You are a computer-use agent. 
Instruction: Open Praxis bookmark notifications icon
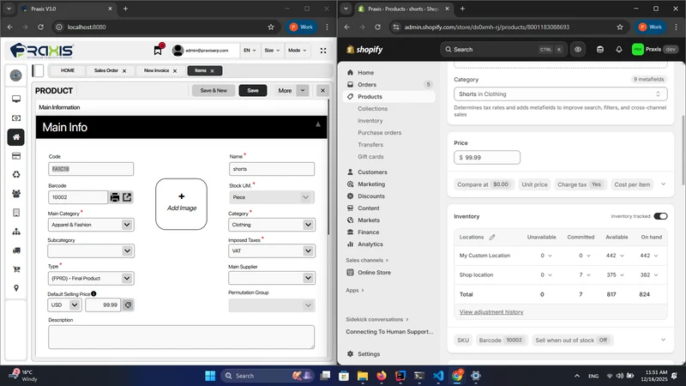pyautogui.click(x=159, y=51)
